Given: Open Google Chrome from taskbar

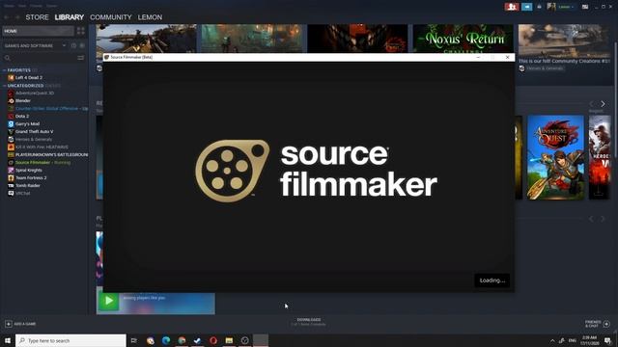Looking at the screenshot, I should click(x=182, y=340).
